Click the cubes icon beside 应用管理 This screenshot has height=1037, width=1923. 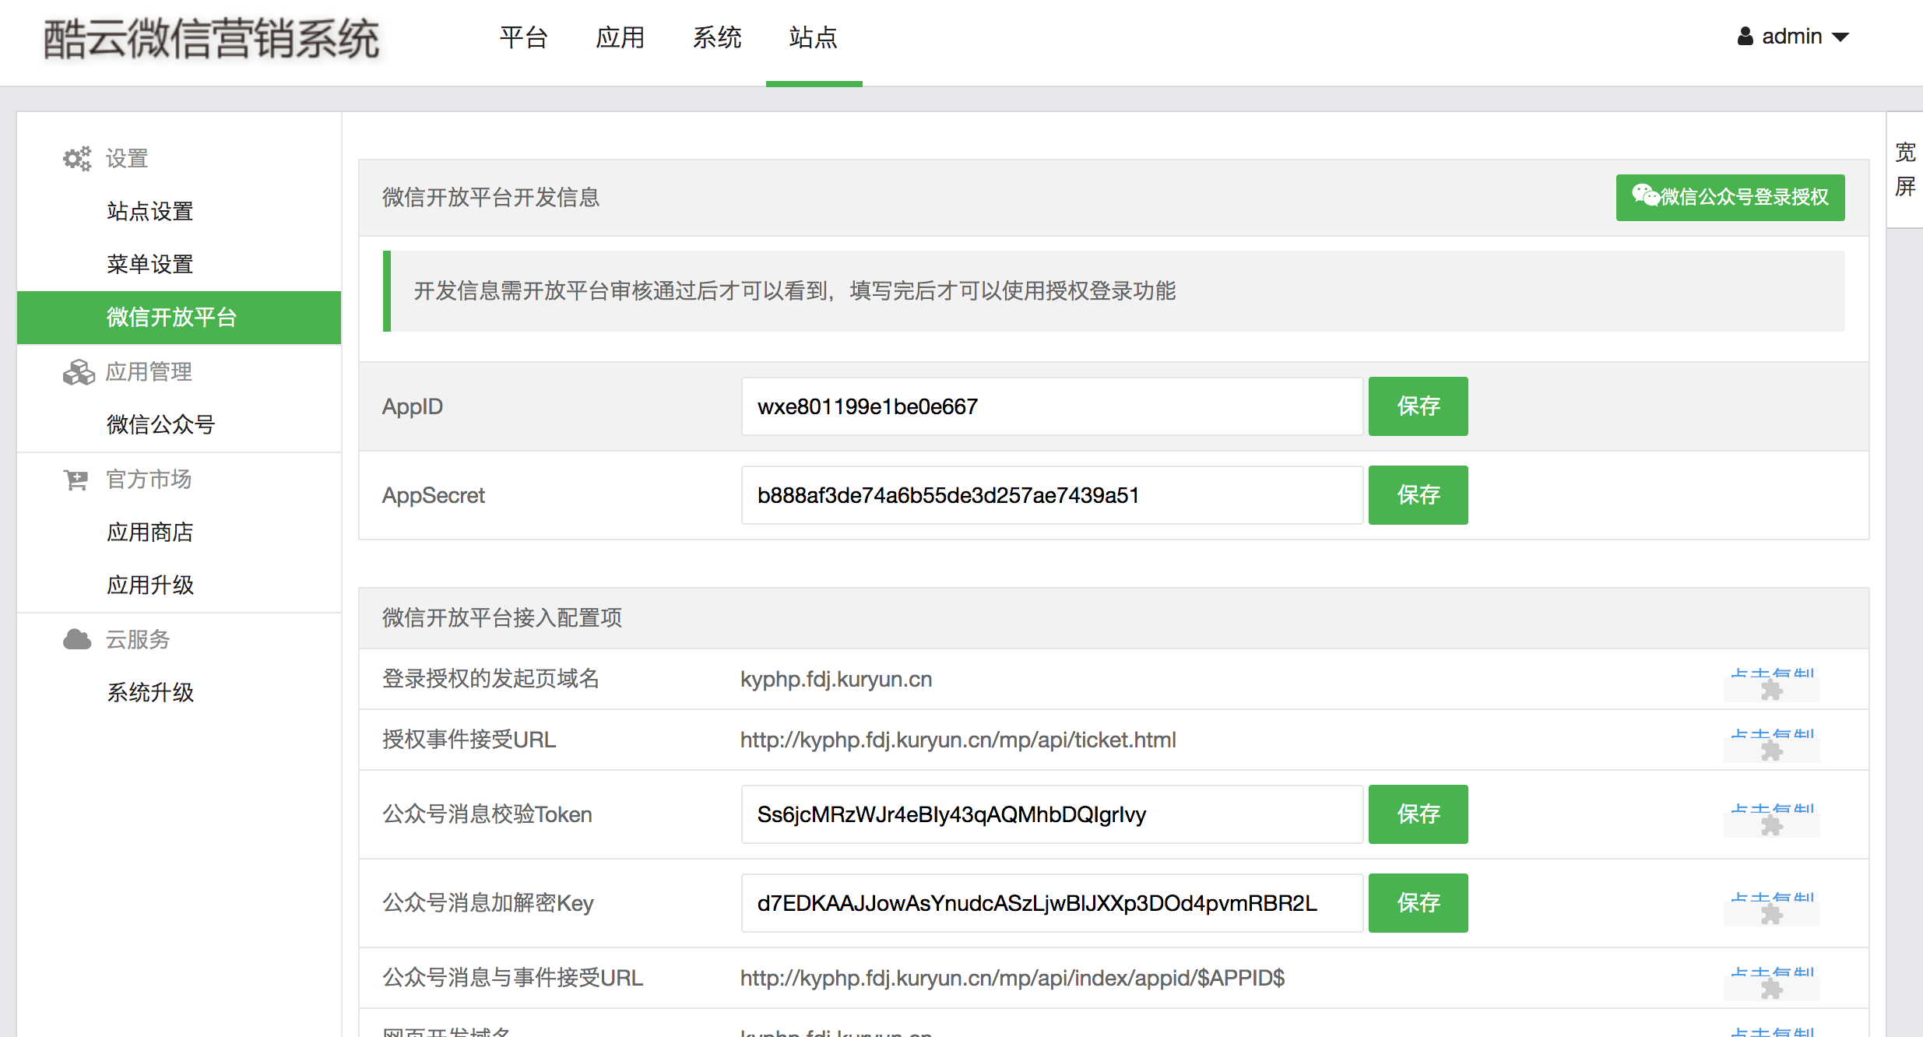[79, 372]
